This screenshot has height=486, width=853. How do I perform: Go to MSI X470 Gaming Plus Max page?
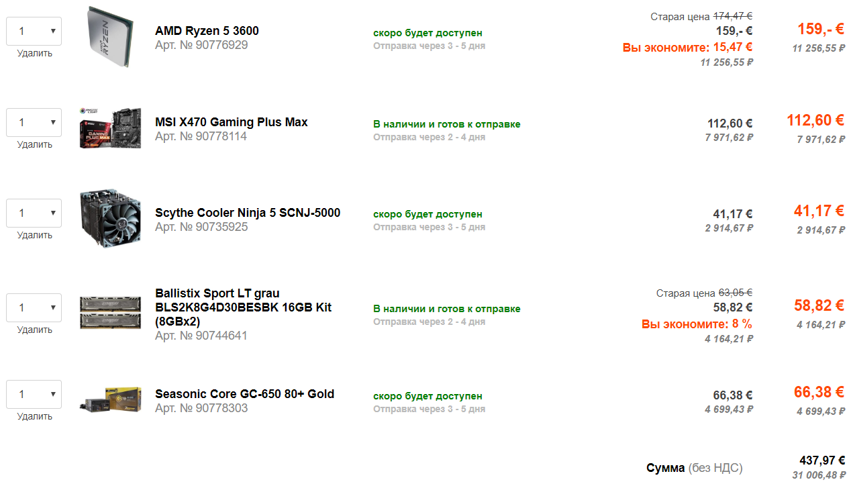[232, 122]
